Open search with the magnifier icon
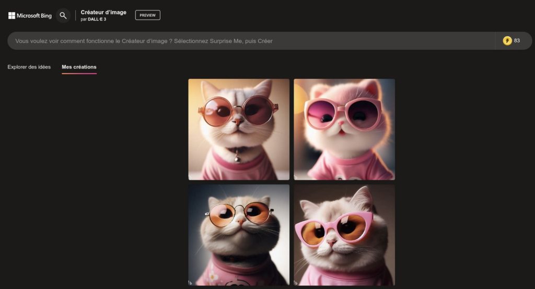The image size is (535, 289). pos(63,16)
